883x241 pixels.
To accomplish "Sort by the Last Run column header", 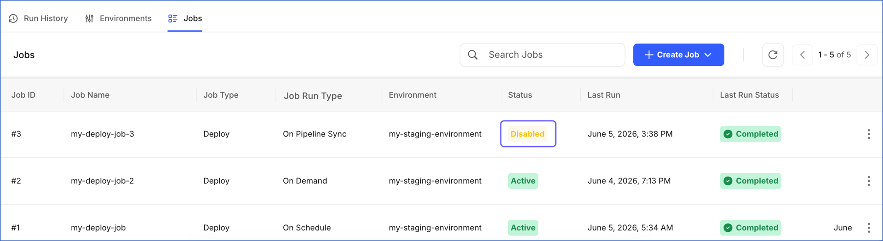I will click(x=604, y=95).
